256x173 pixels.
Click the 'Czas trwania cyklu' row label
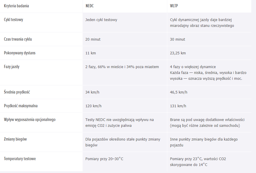tap(18, 39)
